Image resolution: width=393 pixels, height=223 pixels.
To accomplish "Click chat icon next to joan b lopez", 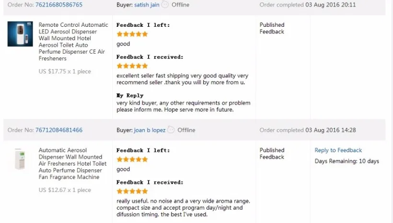I will (x=171, y=130).
